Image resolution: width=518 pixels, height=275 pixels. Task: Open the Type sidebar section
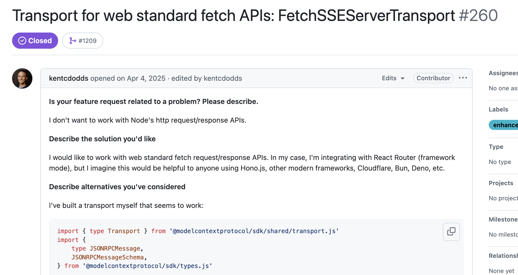click(x=496, y=147)
